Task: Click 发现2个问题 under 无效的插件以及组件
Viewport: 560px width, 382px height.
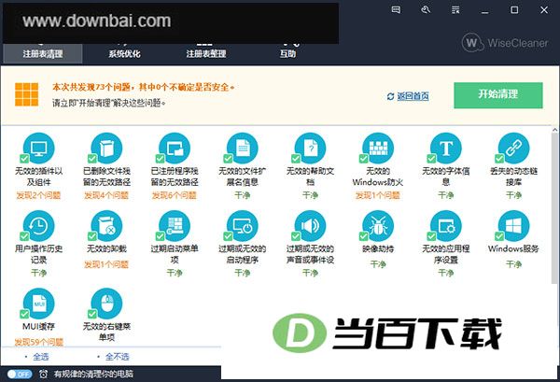Action: tap(38, 195)
